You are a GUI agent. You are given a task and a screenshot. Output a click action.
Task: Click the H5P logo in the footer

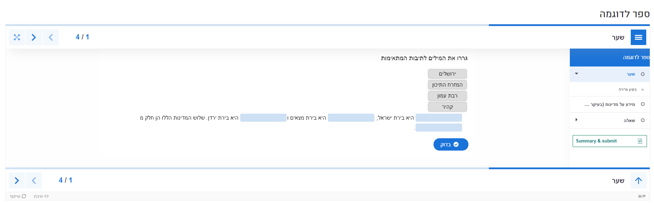(642, 196)
